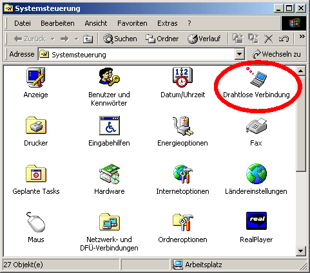Open the Internetoptionen icon
The image size is (310, 273).
[x=182, y=174]
